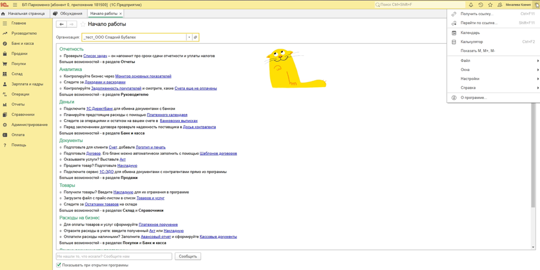Open the Кассовые документы link
Screen dimensions: 540x270
218,237
